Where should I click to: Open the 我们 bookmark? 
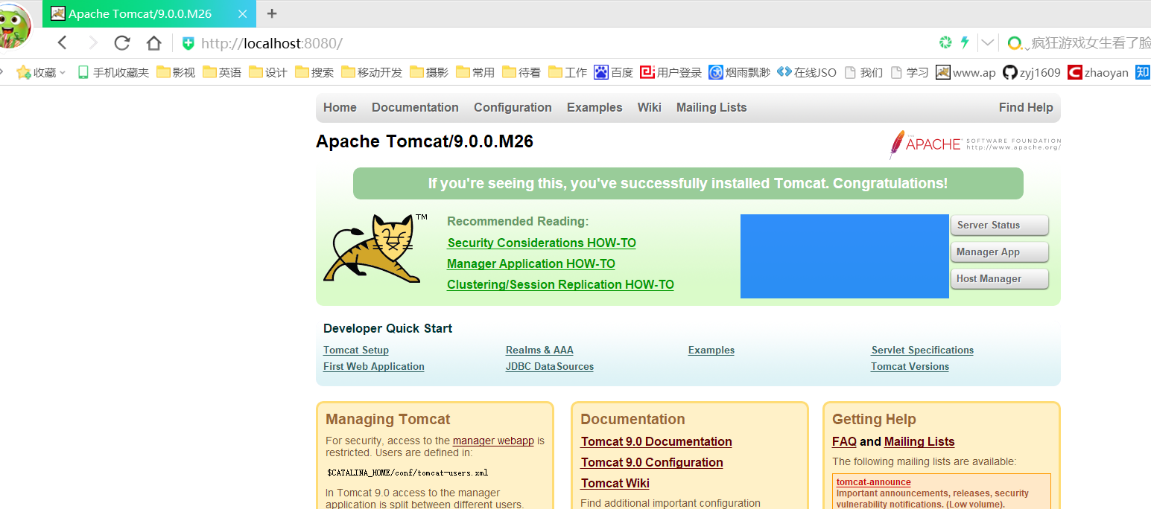tap(863, 72)
